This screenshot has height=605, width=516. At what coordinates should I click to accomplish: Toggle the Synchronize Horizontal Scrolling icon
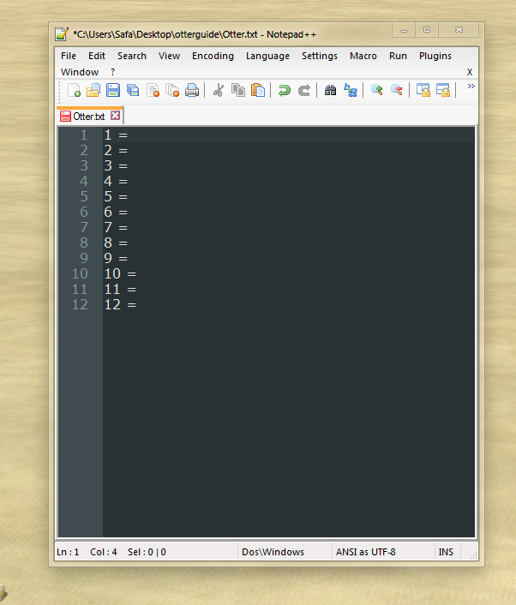[442, 90]
